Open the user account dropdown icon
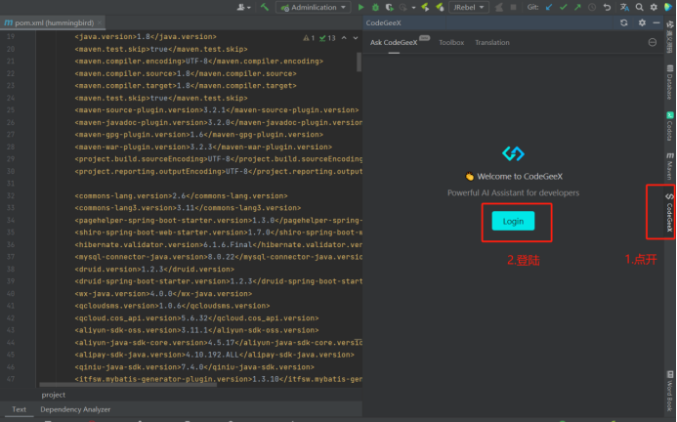Screen dimensions: 677x422 pos(244,7)
